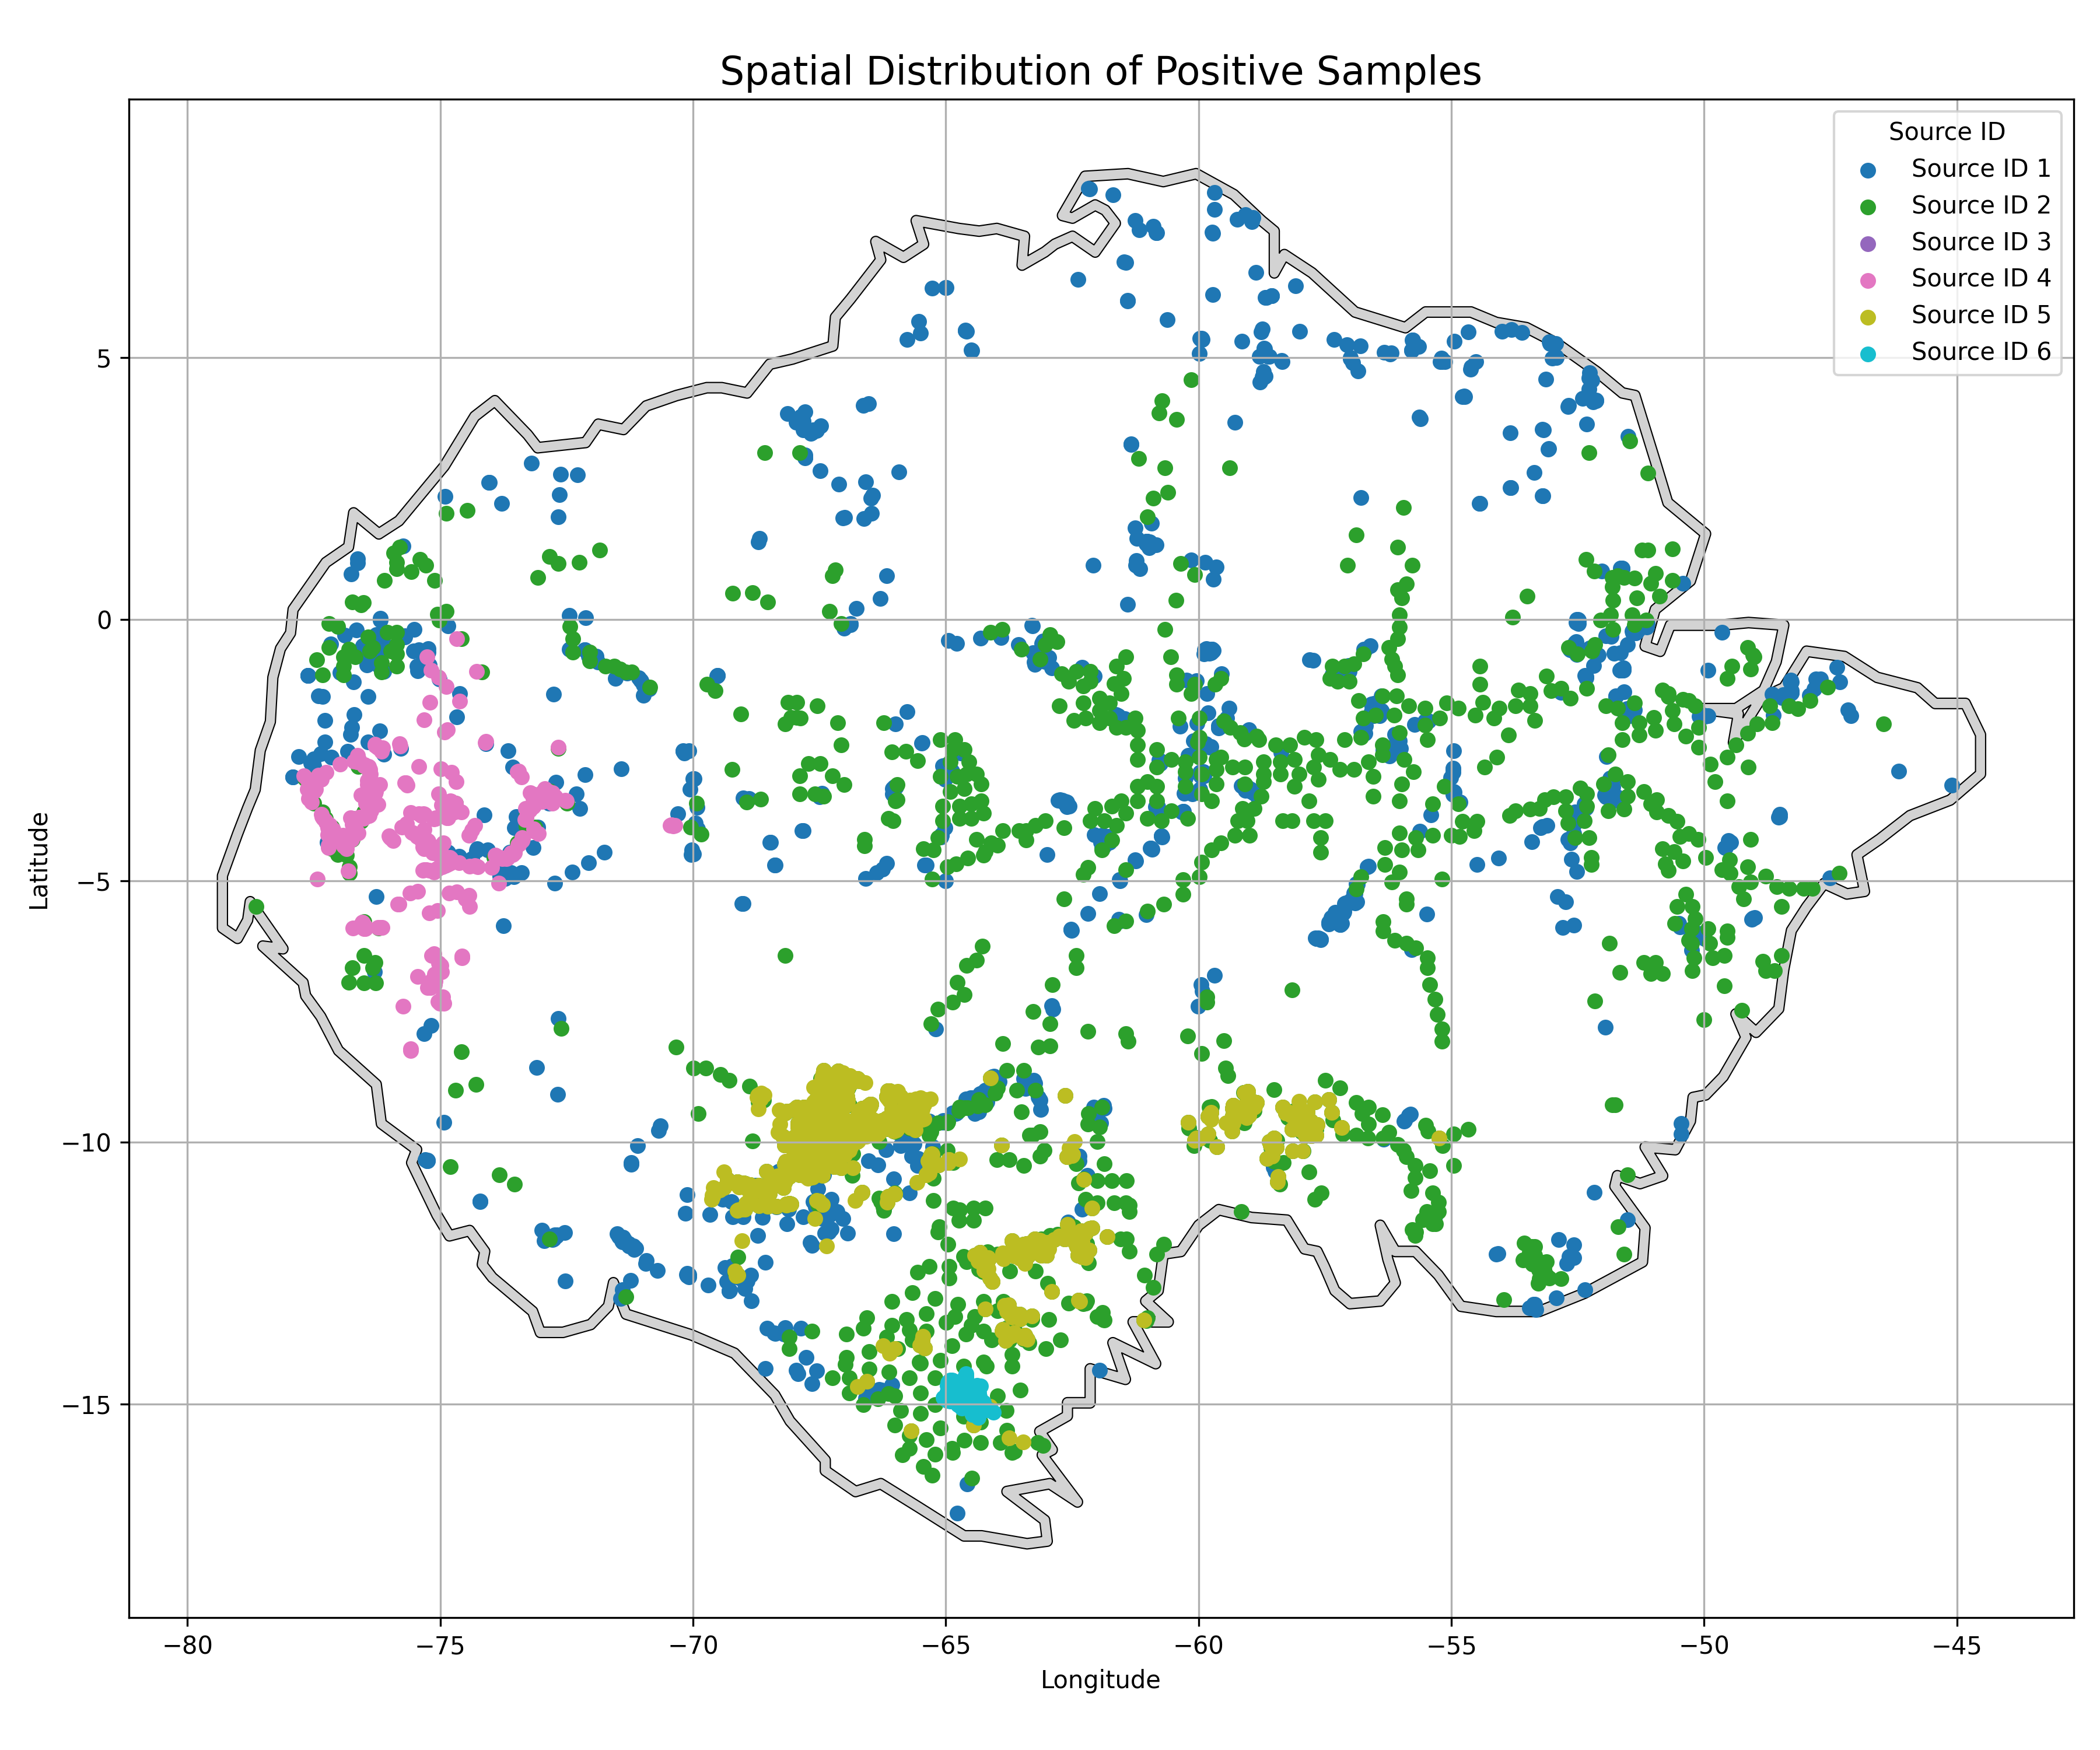The image size is (2100, 1750).
Task: Click the chart title 'Spatial Distribution of Positive Samples'
Action: (x=1100, y=72)
